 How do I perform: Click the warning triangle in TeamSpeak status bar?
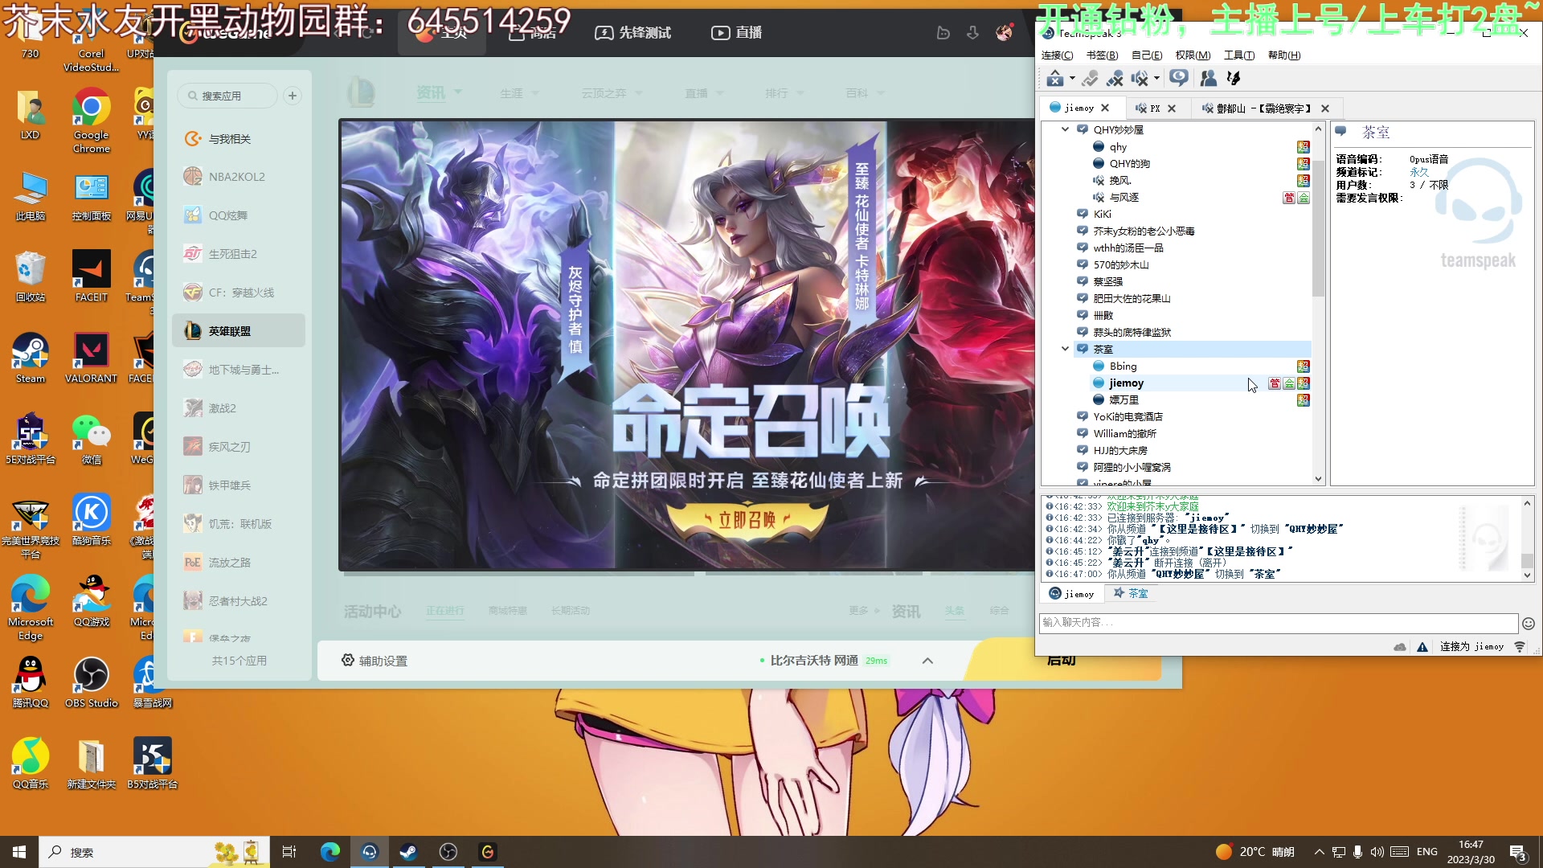[1422, 646]
